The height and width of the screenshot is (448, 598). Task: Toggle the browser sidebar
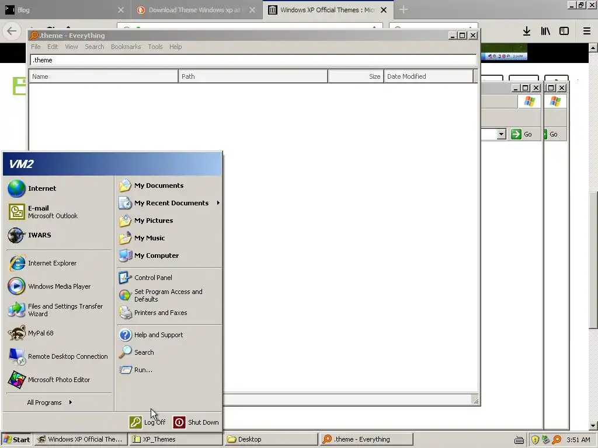point(564,32)
